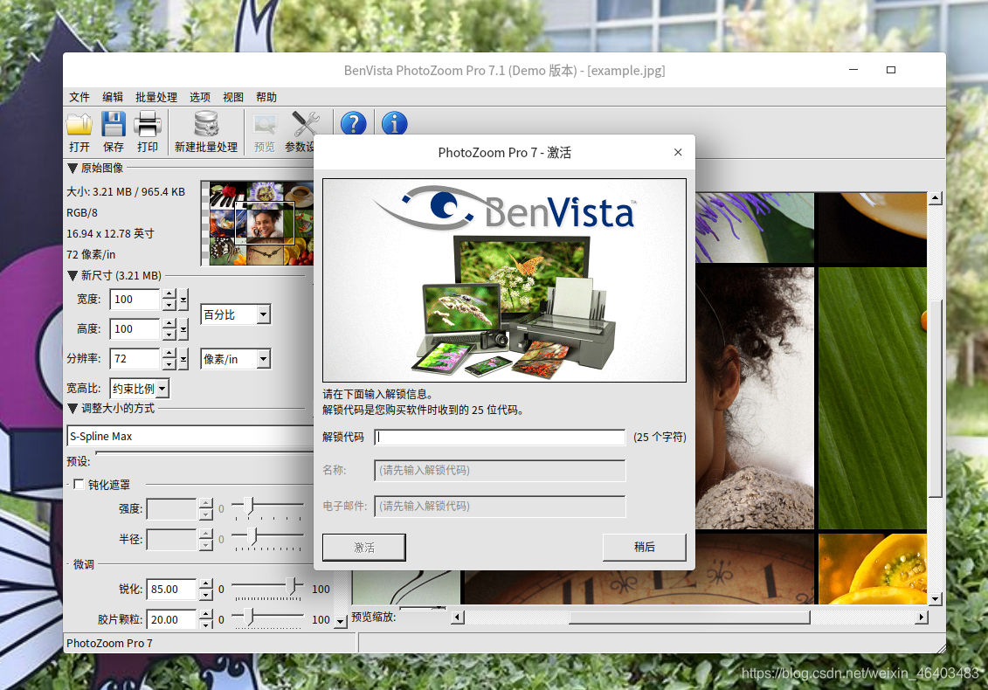Click the 预览 preview toolbar icon

(x=265, y=131)
